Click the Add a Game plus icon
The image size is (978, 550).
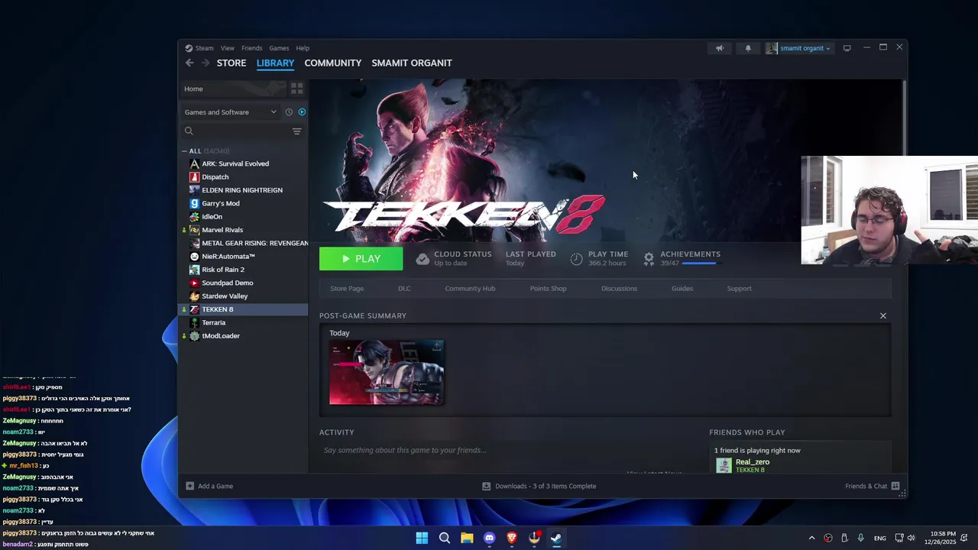[189, 486]
